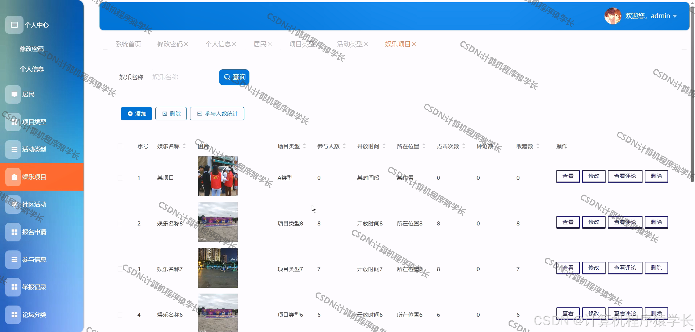The image size is (695, 332).
Task: Click the 报名申请 sidebar icon
Action: (x=13, y=232)
